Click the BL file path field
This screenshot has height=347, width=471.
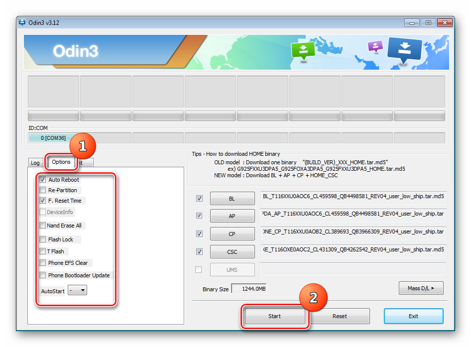(353, 198)
